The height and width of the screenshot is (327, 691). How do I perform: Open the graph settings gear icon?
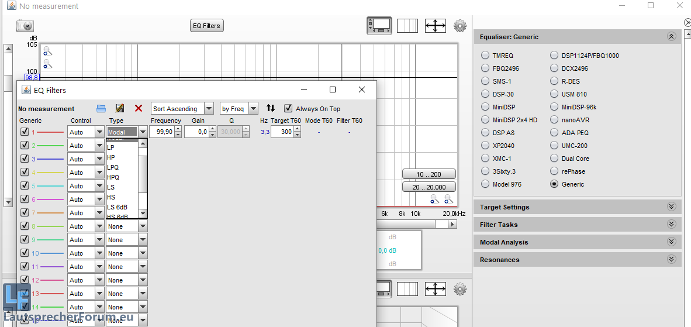[x=460, y=26]
